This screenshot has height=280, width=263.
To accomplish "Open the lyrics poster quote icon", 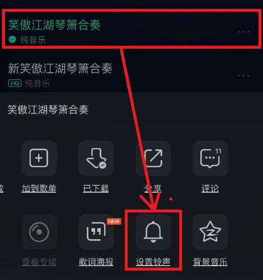I will pos(96,232).
